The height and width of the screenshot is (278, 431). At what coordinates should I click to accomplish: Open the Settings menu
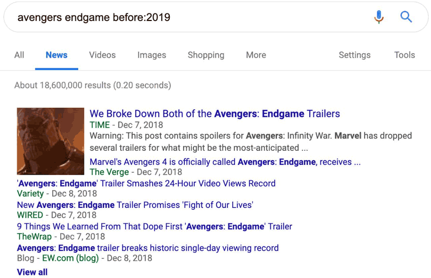point(354,55)
